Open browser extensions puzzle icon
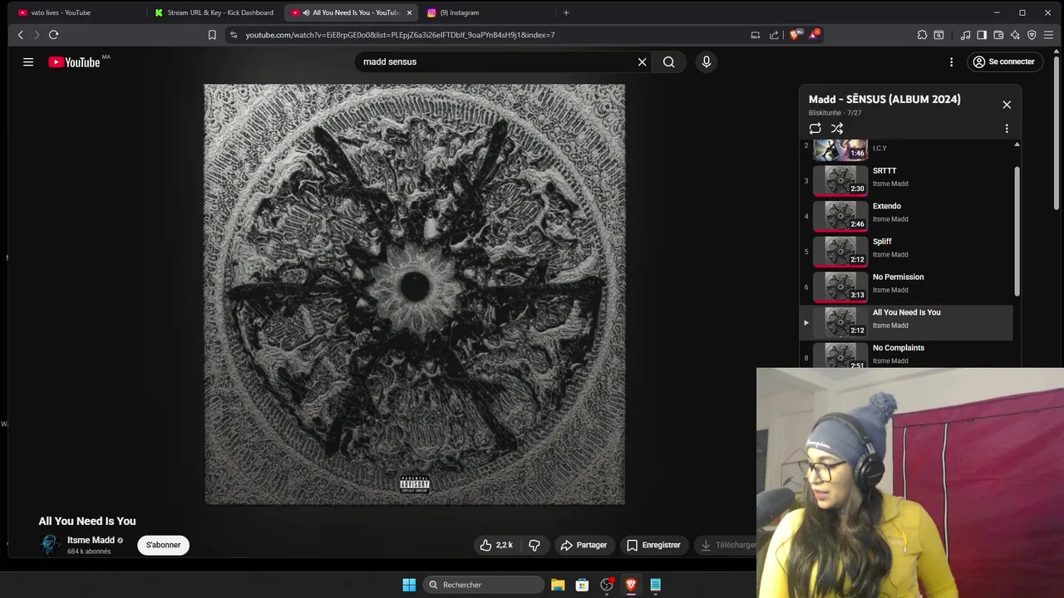 click(922, 35)
